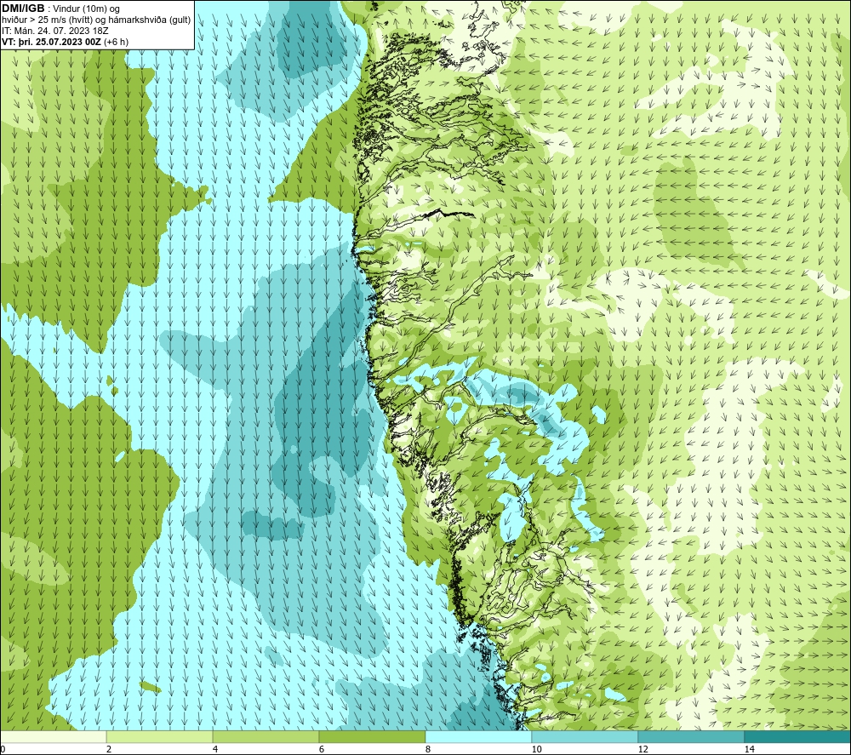Click the color scale label 4

215,749
